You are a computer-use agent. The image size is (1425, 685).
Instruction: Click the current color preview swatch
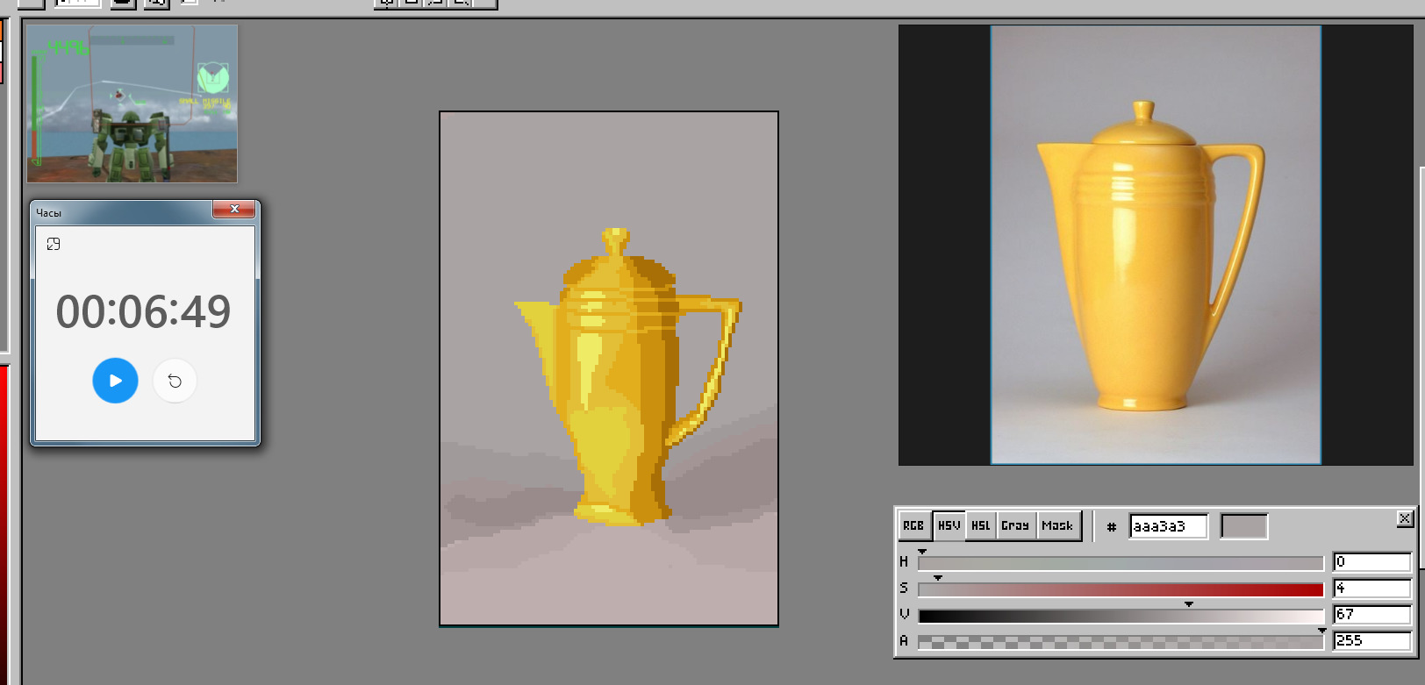[x=1244, y=526]
